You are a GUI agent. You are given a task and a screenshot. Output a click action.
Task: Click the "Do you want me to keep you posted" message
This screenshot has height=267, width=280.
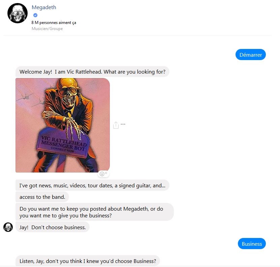pyautogui.click(x=94, y=212)
